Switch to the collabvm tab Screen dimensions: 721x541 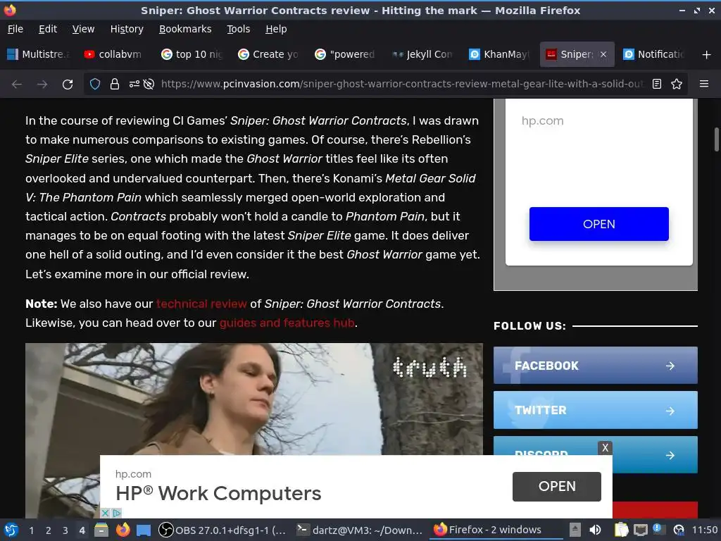click(115, 54)
